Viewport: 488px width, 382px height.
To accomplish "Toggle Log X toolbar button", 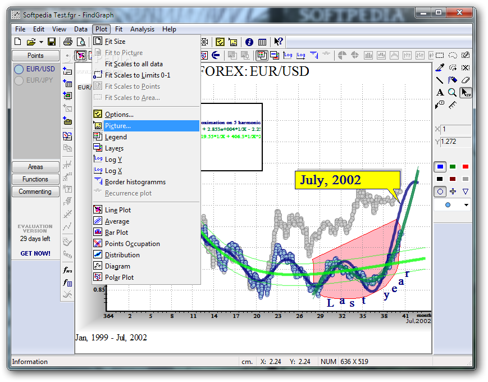I will (x=300, y=56).
